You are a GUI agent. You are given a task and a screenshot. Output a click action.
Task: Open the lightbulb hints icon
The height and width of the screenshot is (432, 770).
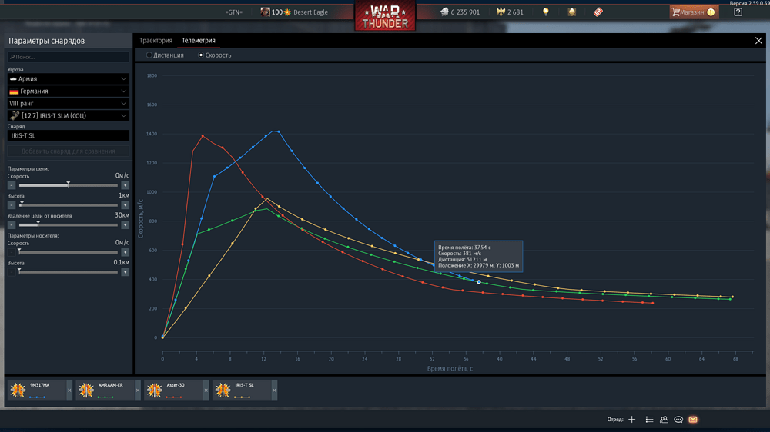tap(546, 12)
